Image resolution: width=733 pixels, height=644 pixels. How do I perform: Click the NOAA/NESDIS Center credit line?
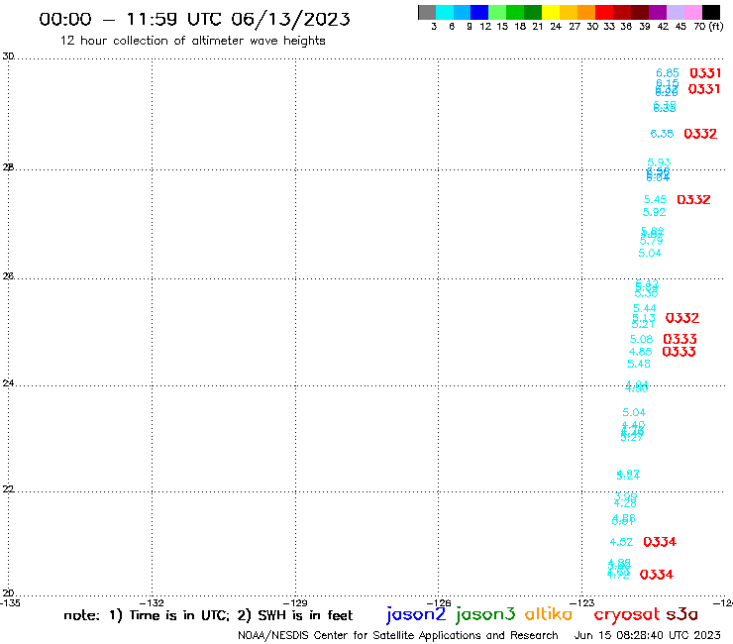click(398, 635)
